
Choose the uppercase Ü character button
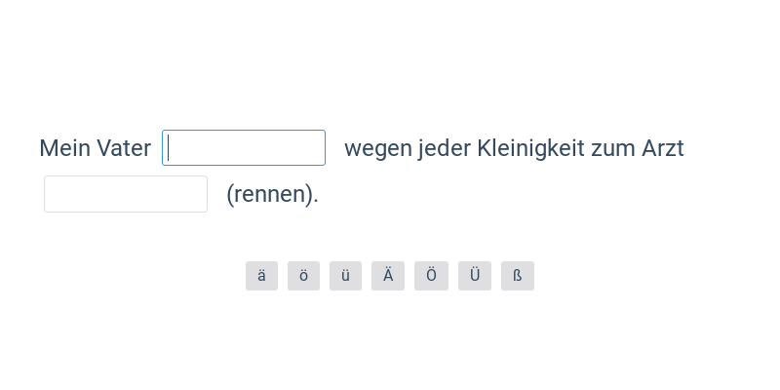pyautogui.click(x=475, y=276)
